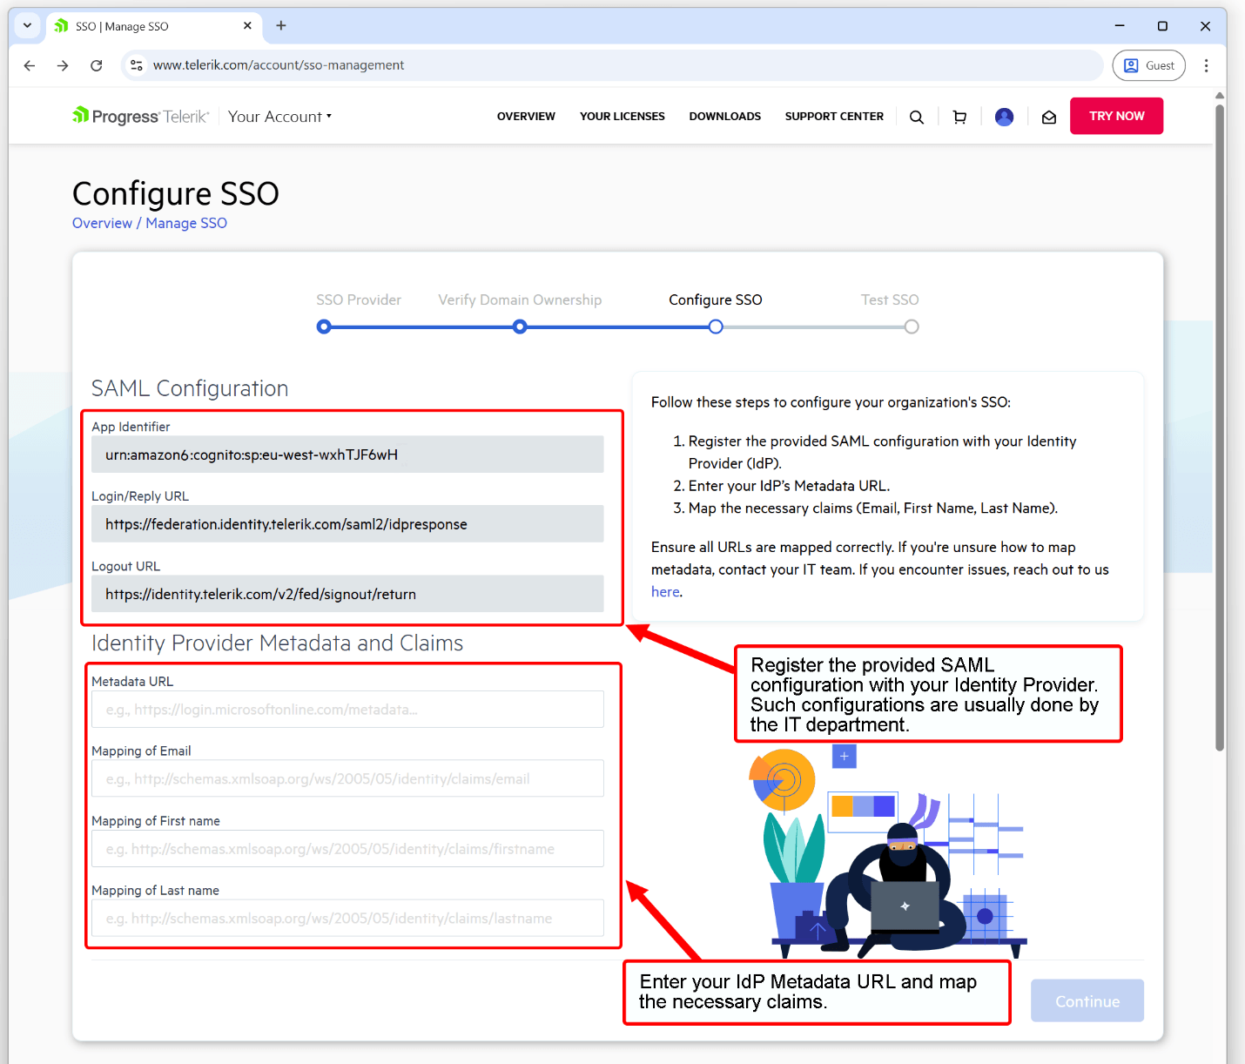Click 'Identity Provider Metadata and Claims' heading

click(277, 643)
